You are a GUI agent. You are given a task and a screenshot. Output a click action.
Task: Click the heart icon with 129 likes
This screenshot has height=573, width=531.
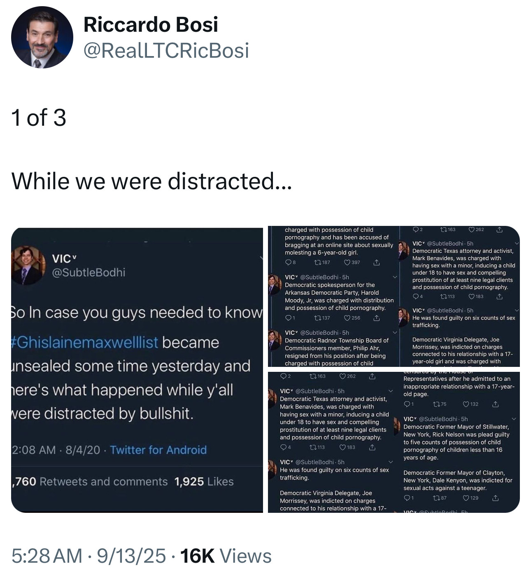pos(466,498)
